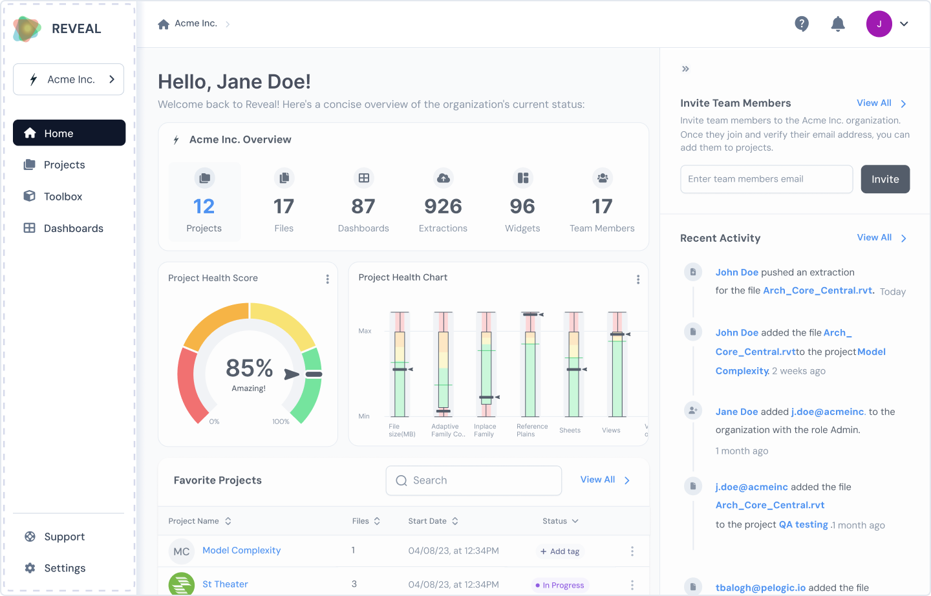Collapse the right panel with double chevron
Image resolution: width=931 pixels, height=596 pixels.
(x=685, y=69)
